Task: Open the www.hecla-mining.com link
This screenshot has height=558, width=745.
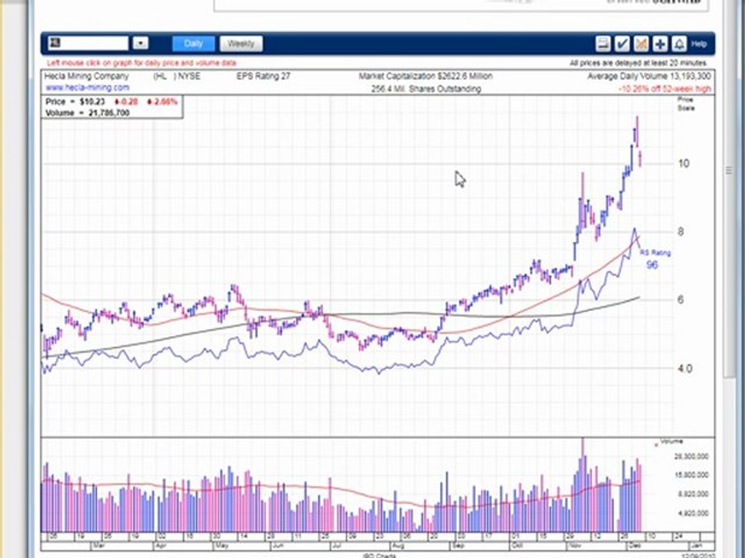Action: (x=88, y=88)
